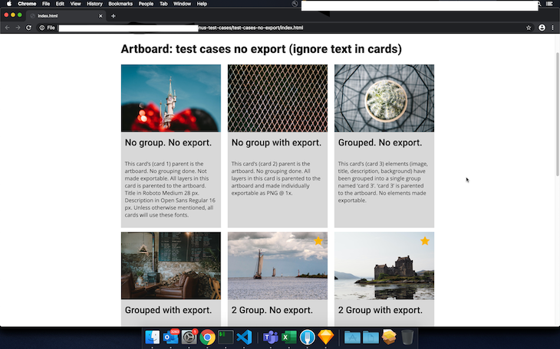Open the History menu
Image resolution: width=560 pixels, height=349 pixels.
(94, 4)
